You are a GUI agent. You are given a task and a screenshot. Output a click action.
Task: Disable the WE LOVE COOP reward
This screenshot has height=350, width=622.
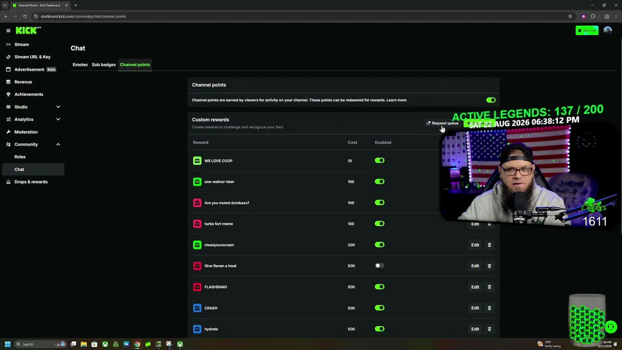point(380,160)
